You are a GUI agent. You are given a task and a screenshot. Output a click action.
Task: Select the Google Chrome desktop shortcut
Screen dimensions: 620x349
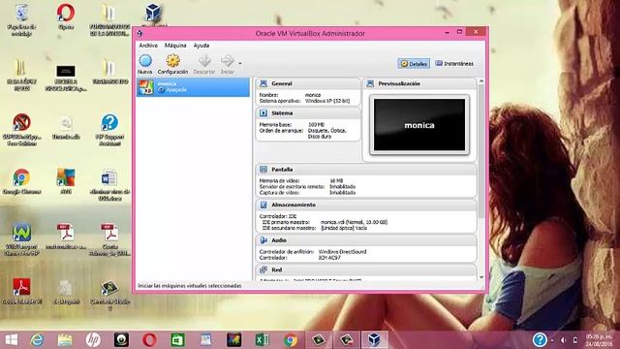coord(21,181)
